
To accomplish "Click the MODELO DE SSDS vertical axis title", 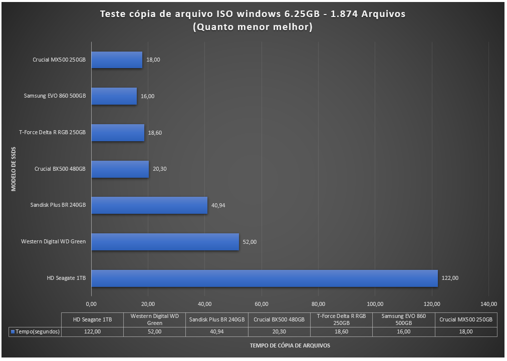I will coord(14,169).
